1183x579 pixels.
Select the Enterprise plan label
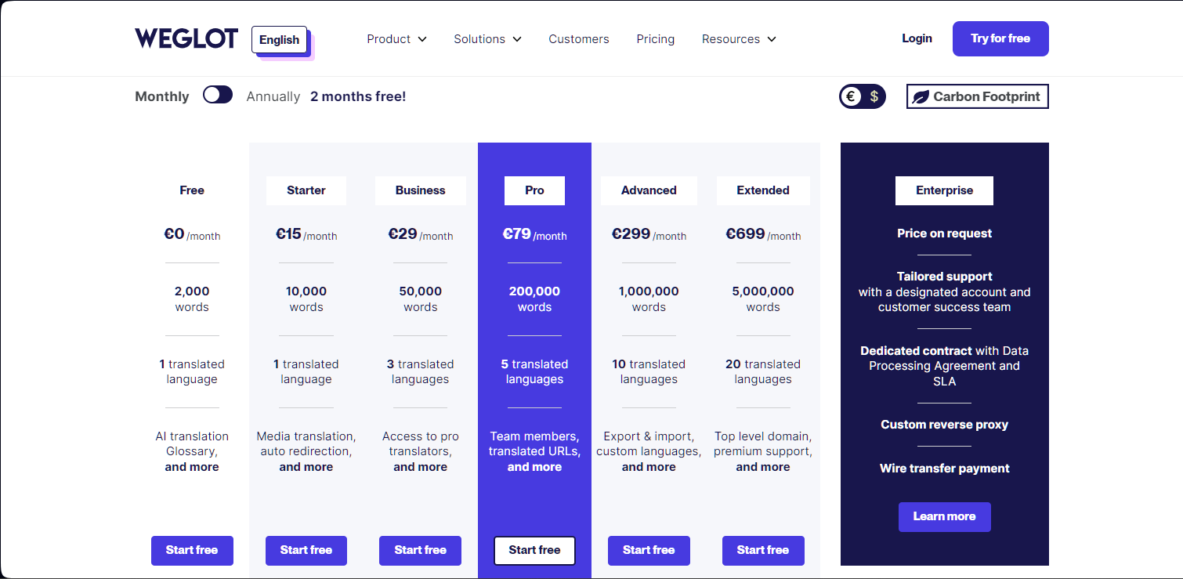944,190
